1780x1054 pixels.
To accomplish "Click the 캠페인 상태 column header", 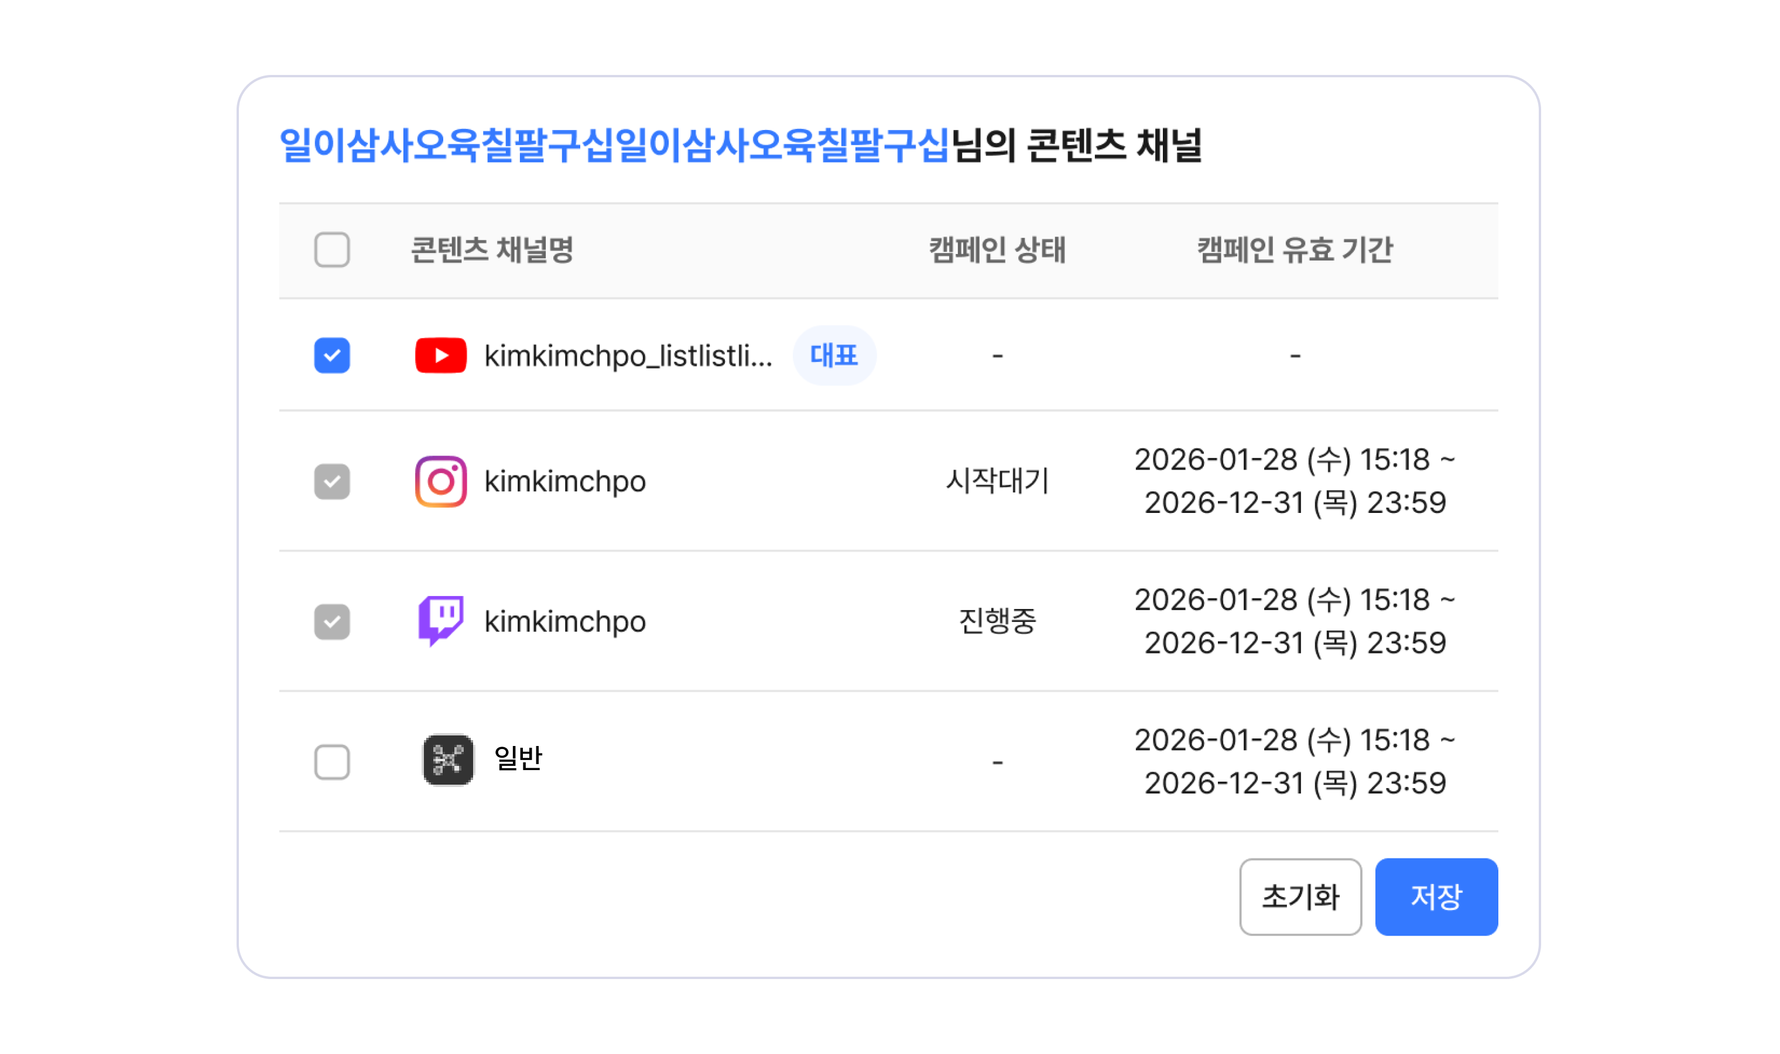I will coord(997,249).
